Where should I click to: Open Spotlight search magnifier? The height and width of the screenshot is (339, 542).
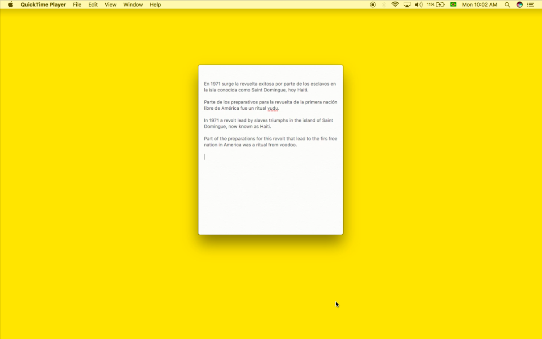point(507,4)
